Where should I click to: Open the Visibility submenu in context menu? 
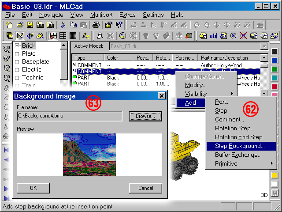coord(207,94)
